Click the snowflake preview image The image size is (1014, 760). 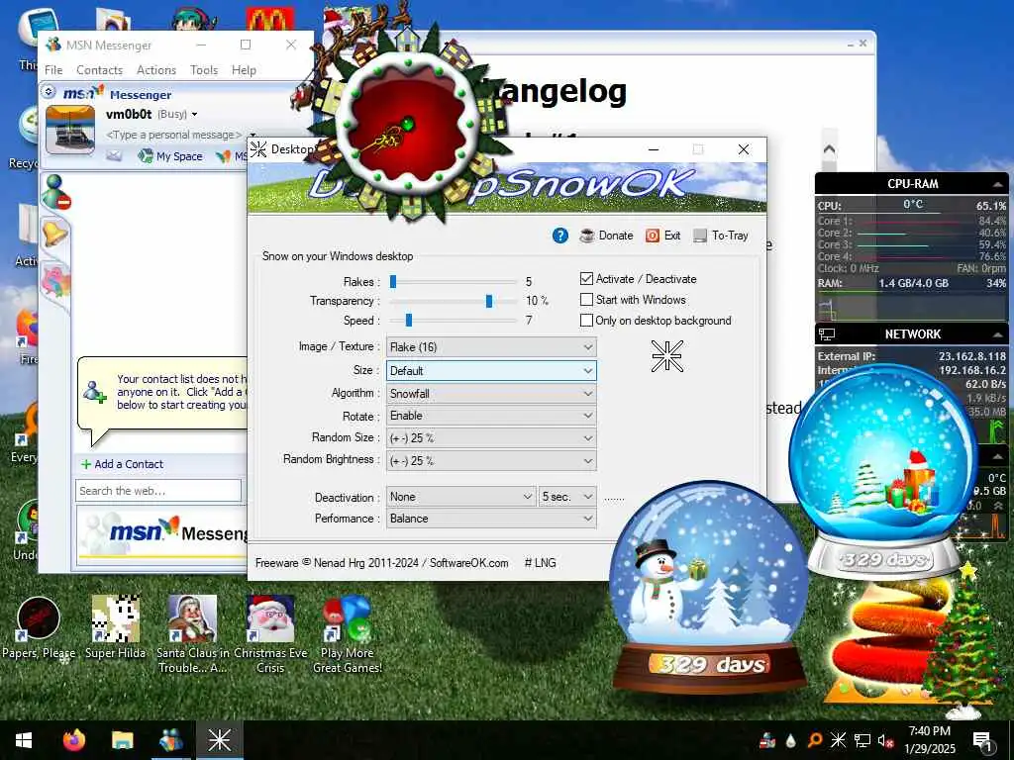coord(666,356)
